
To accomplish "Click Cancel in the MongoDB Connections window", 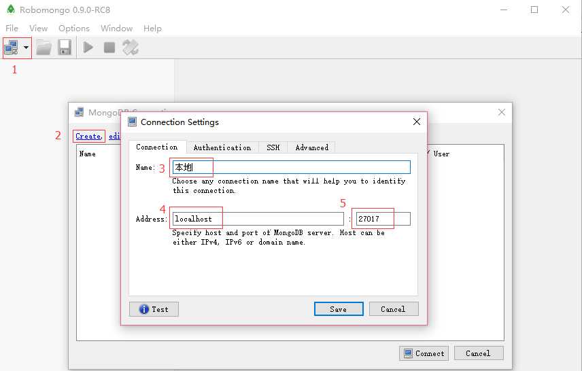I will [479, 353].
